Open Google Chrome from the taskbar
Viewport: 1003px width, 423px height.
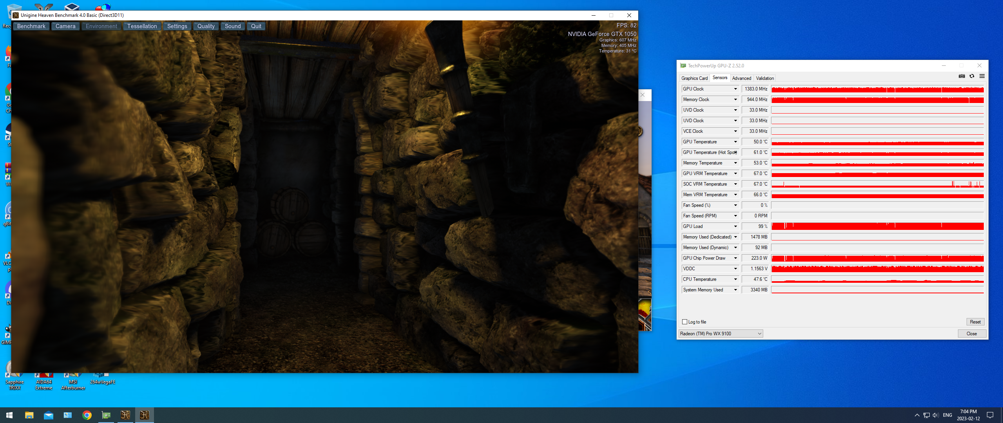(x=87, y=415)
